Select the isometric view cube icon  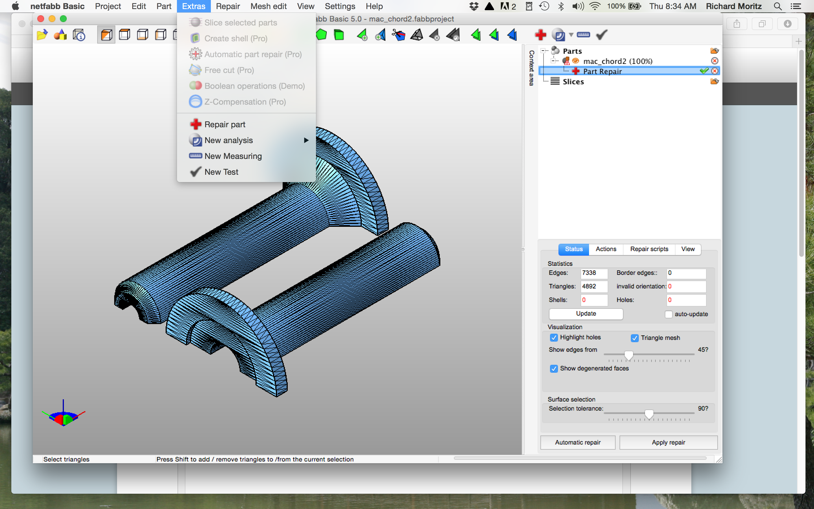pos(106,35)
